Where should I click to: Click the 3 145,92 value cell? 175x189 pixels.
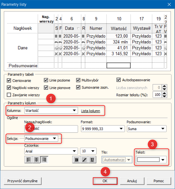pyautogui.click(x=119, y=54)
